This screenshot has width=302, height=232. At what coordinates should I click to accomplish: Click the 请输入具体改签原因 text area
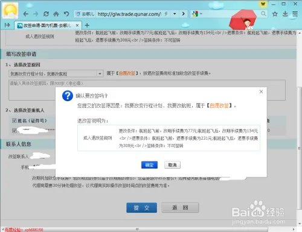click(147, 90)
